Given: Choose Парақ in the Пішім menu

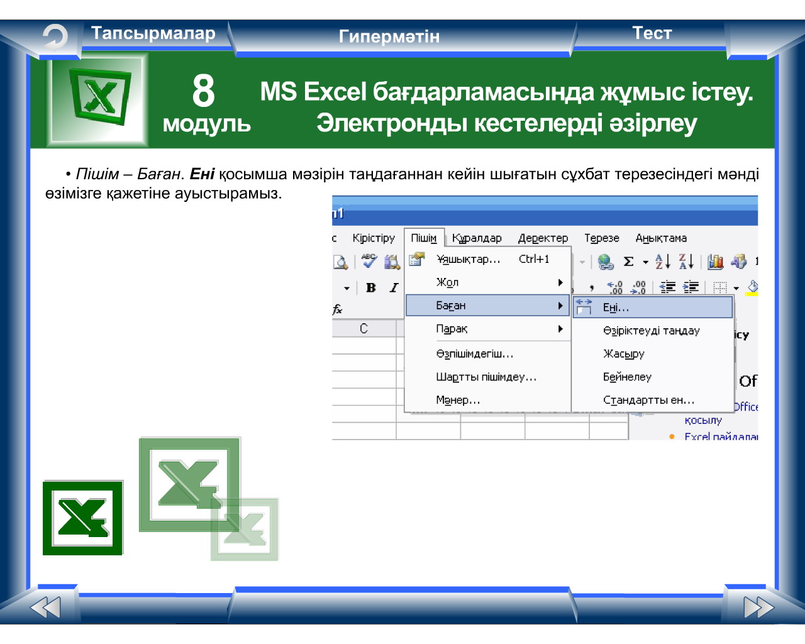Looking at the screenshot, I should click(488, 329).
